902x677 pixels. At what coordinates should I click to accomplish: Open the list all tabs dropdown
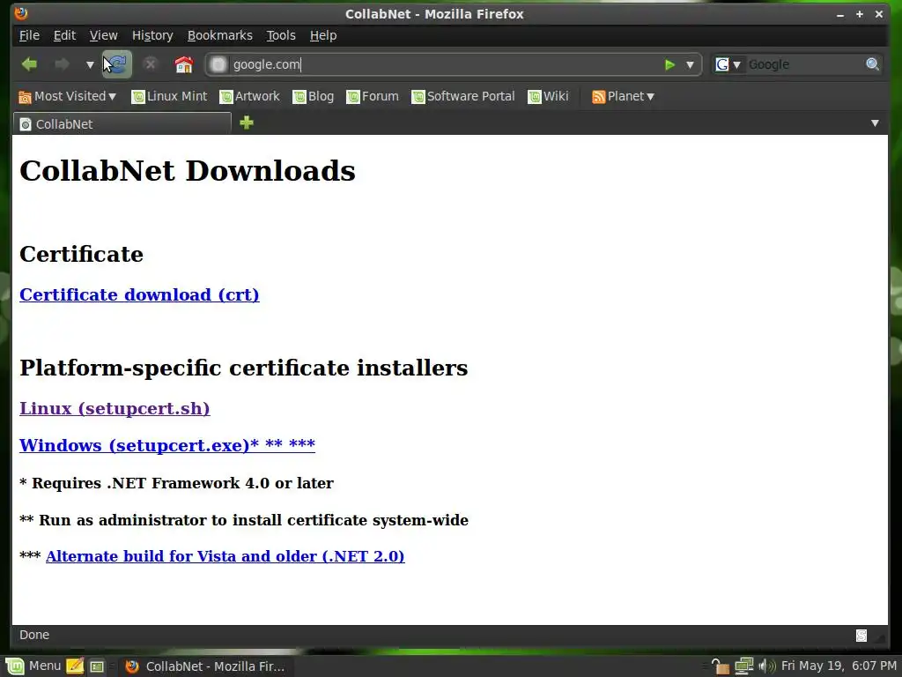(875, 123)
